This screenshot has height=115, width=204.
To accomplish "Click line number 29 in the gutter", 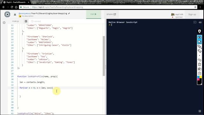I will click(x=12, y=76).
